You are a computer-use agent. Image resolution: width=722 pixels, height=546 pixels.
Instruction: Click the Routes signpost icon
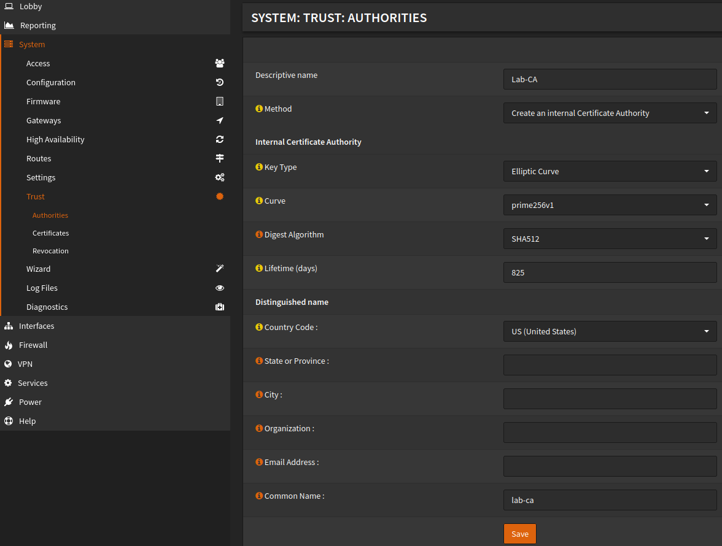click(x=220, y=158)
